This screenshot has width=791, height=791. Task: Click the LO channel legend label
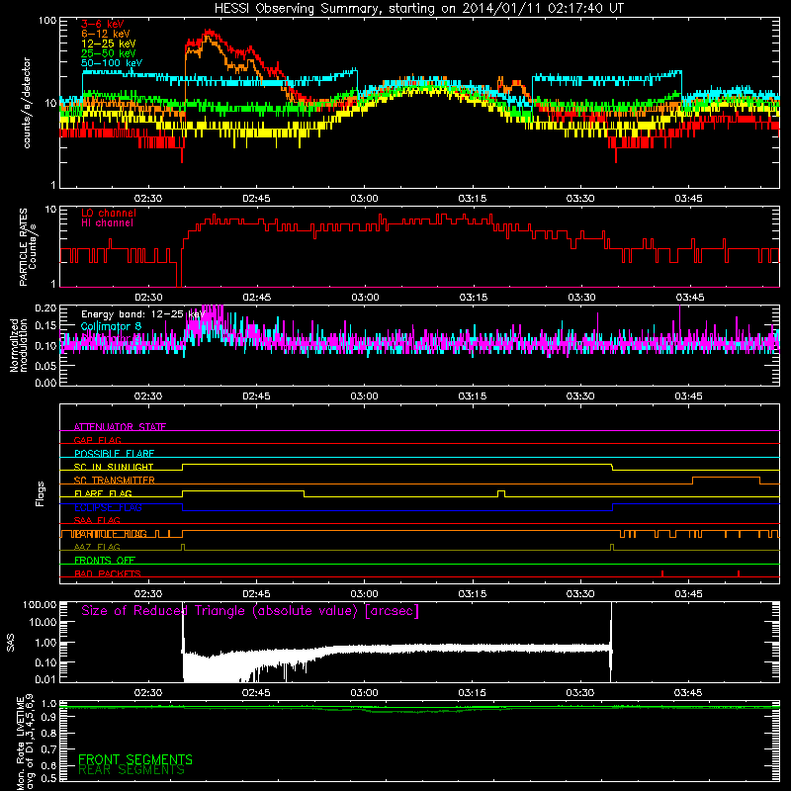click(109, 213)
